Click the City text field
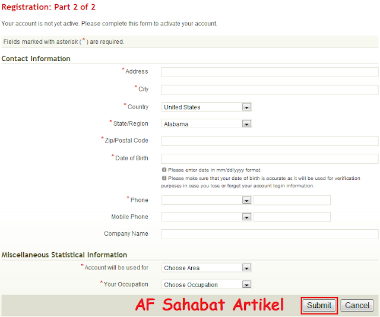 click(x=270, y=90)
